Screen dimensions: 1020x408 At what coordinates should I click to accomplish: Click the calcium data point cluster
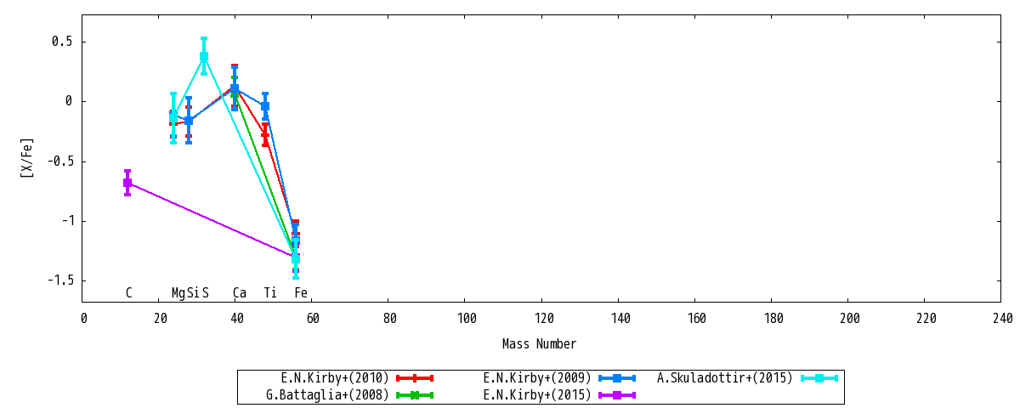tap(235, 88)
